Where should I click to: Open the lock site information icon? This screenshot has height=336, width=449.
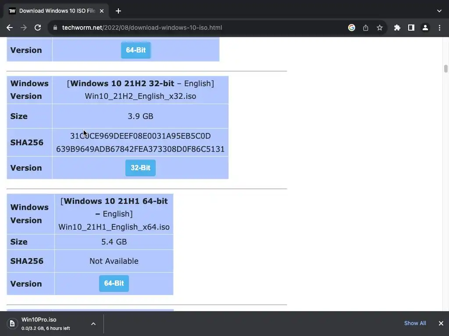55,28
